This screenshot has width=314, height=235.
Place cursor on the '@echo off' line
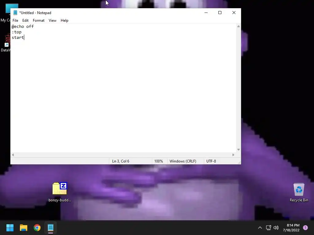click(x=23, y=26)
